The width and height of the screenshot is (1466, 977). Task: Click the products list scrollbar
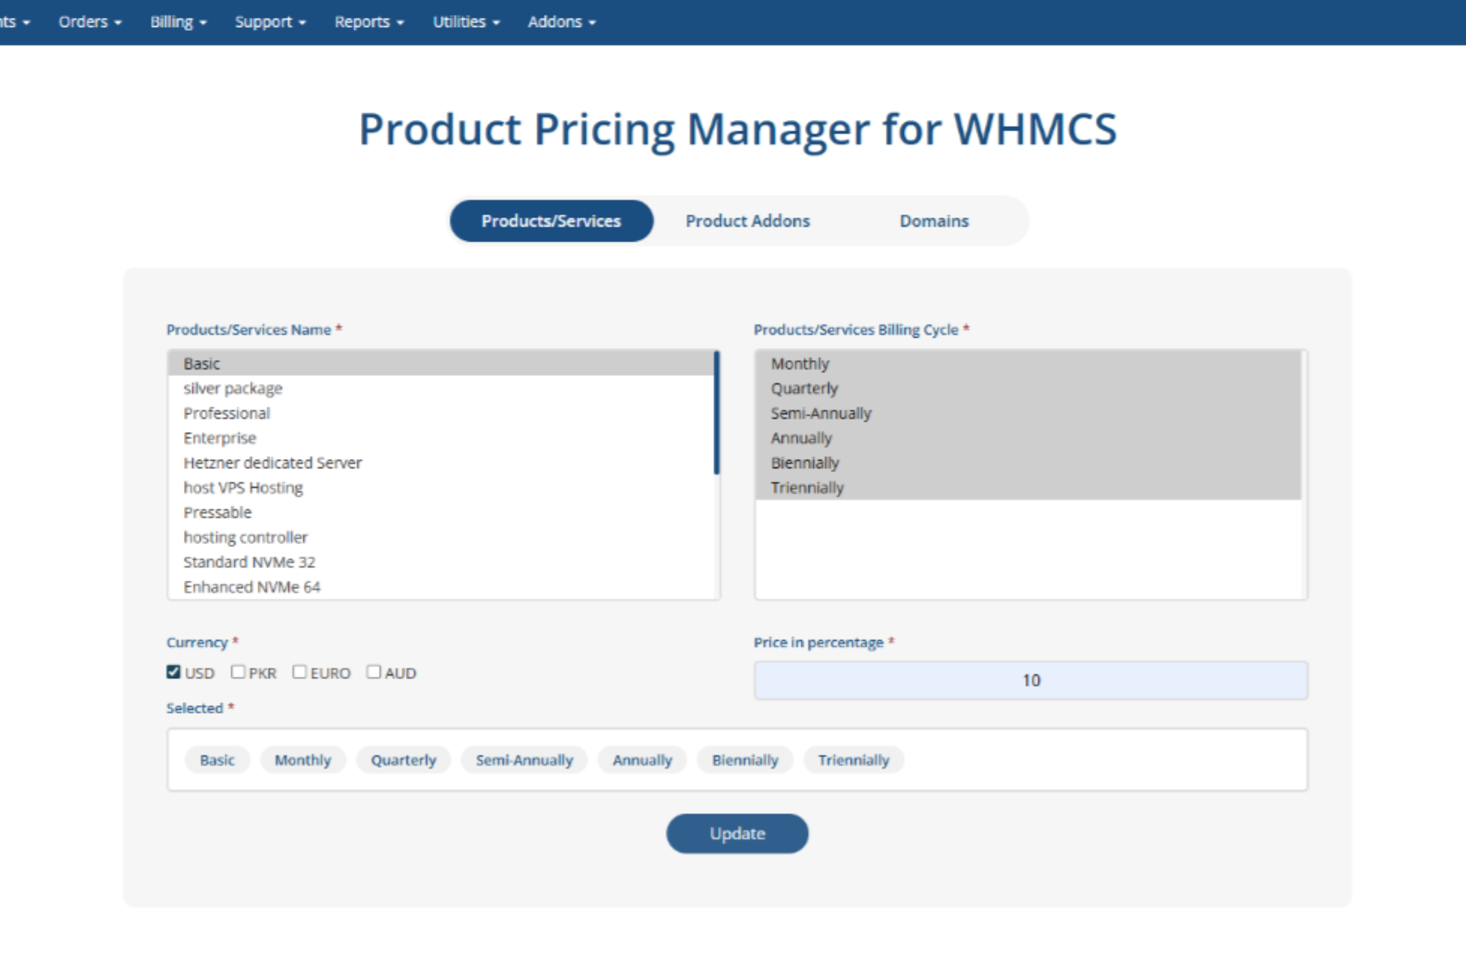pos(717,413)
